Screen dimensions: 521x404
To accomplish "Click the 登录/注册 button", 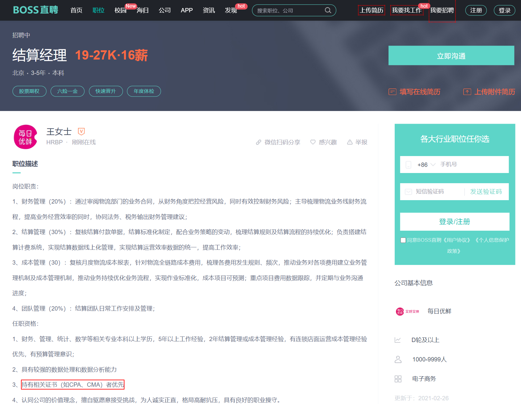I will click(455, 222).
